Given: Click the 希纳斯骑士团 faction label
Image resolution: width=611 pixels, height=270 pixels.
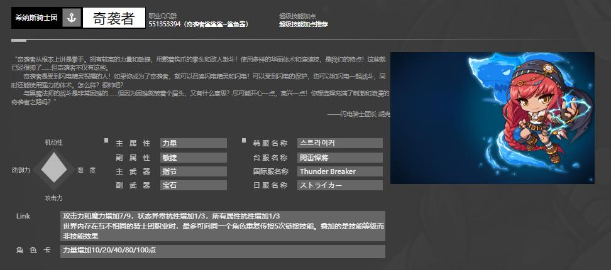Looking at the screenshot, I should pos(36,18).
